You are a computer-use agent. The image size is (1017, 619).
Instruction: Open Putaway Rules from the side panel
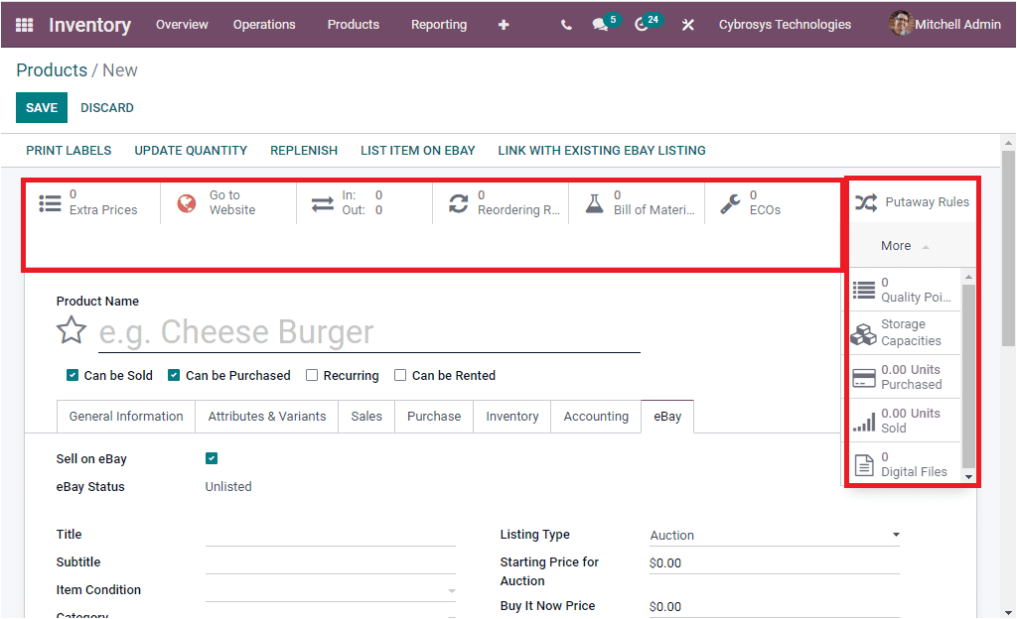pyautogui.click(x=914, y=201)
